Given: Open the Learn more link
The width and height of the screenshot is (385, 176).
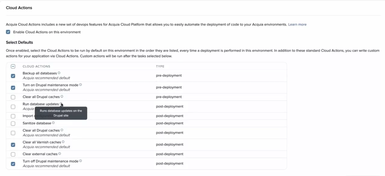Looking at the screenshot, I should pyautogui.click(x=297, y=24).
